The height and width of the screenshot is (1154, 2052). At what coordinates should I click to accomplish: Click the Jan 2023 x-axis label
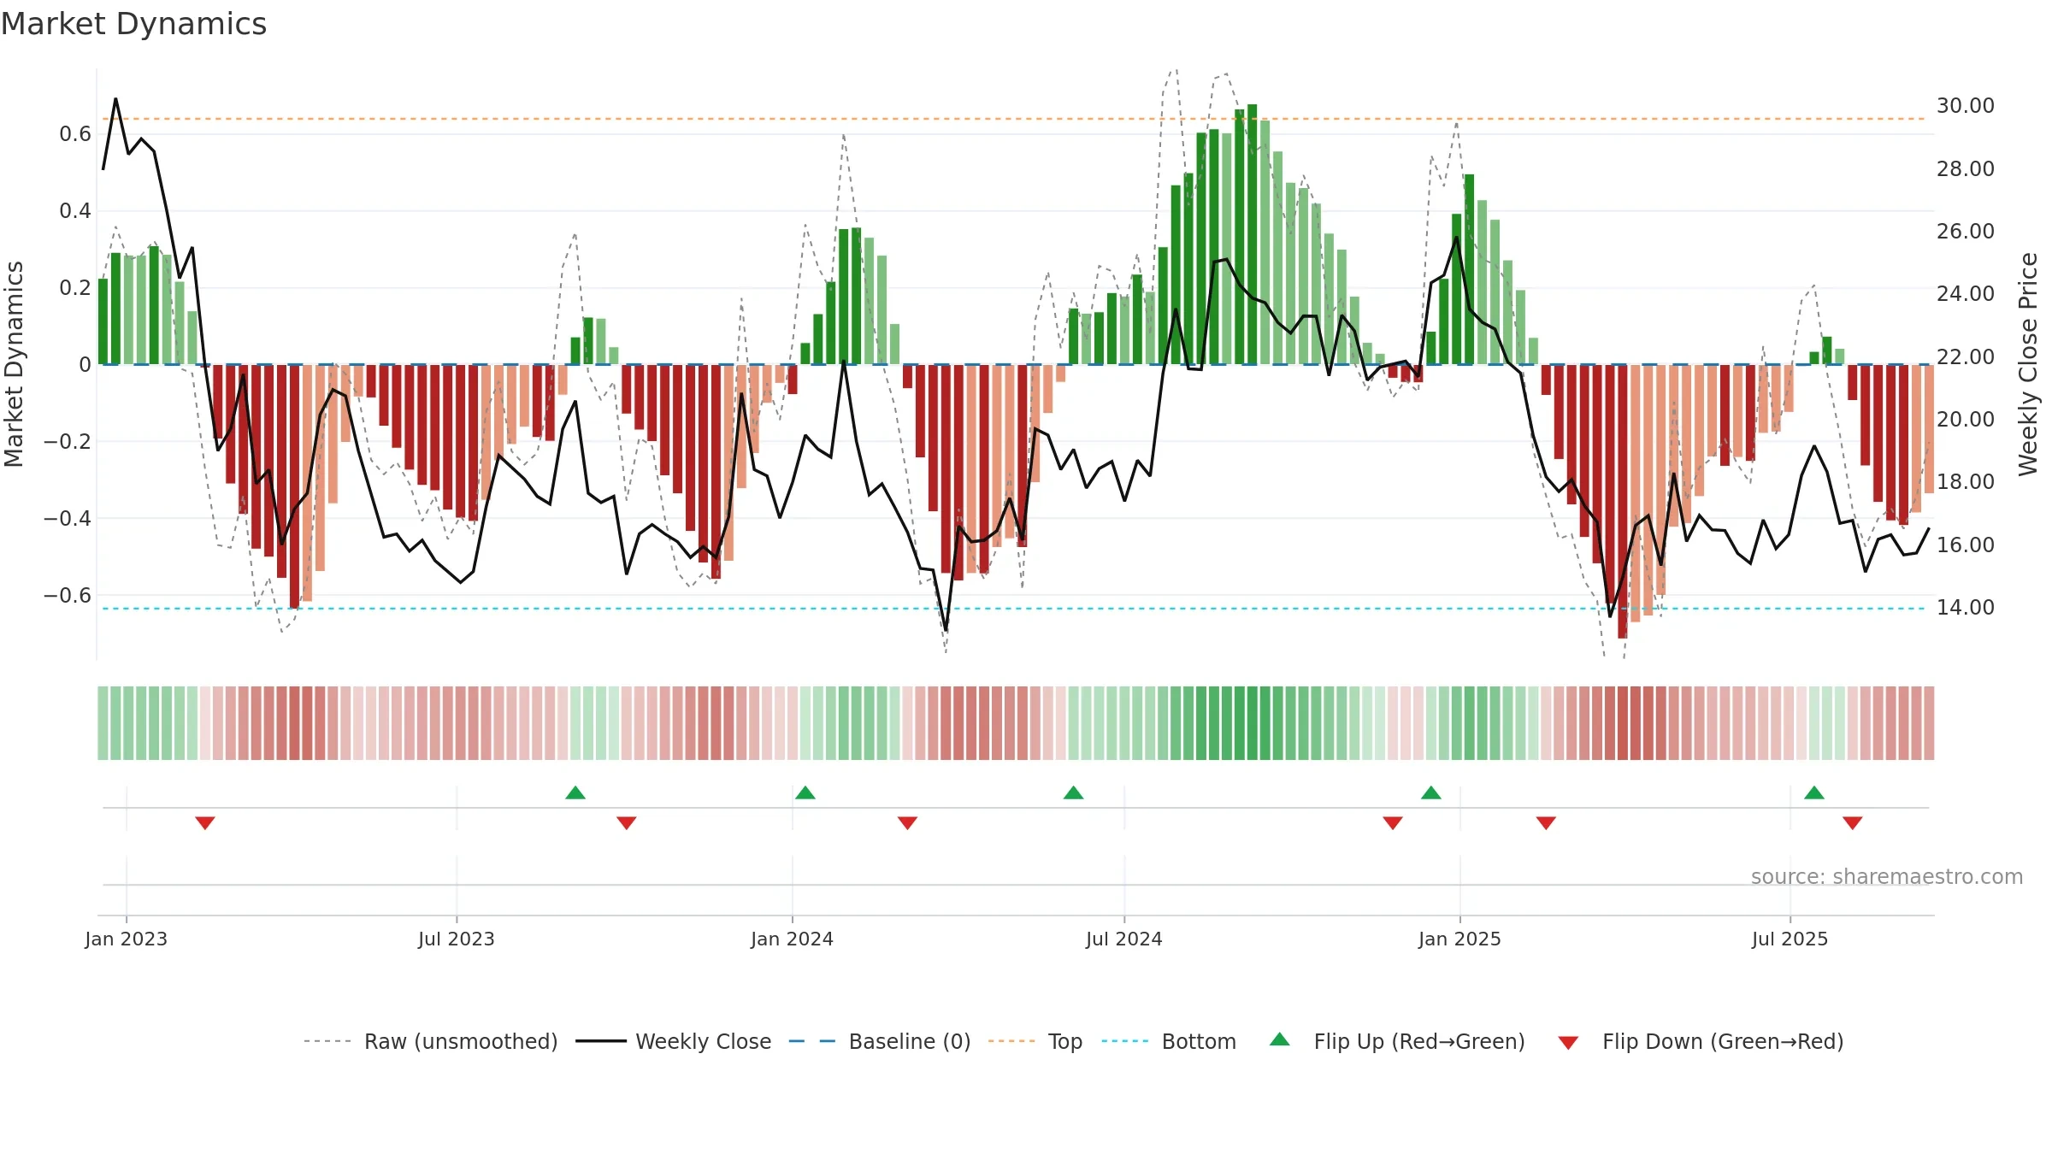pos(127,939)
